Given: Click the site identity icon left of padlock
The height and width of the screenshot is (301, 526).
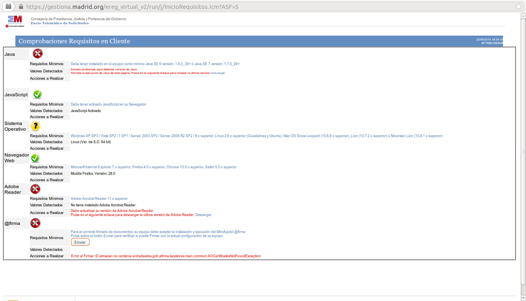Looking at the screenshot, I should [x=8, y=6].
